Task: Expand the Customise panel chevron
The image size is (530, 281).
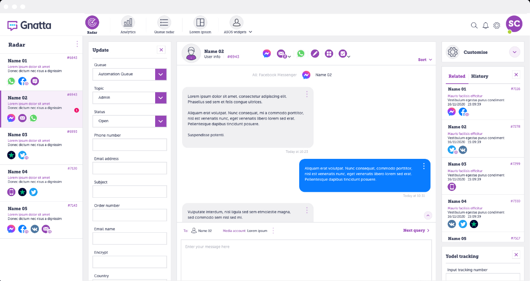Action: (x=515, y=52)
